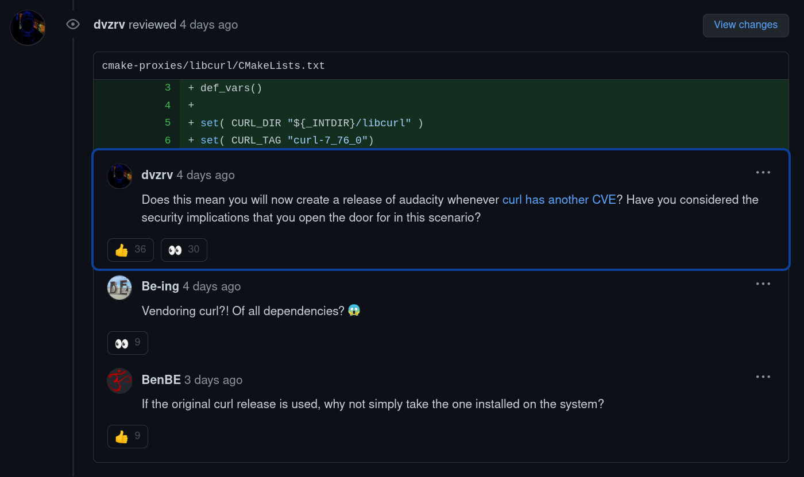The height and width of the screenshot is (477, 804).
Task: Toggle eyes reaction with 30 votes
Action: (184, 250)
